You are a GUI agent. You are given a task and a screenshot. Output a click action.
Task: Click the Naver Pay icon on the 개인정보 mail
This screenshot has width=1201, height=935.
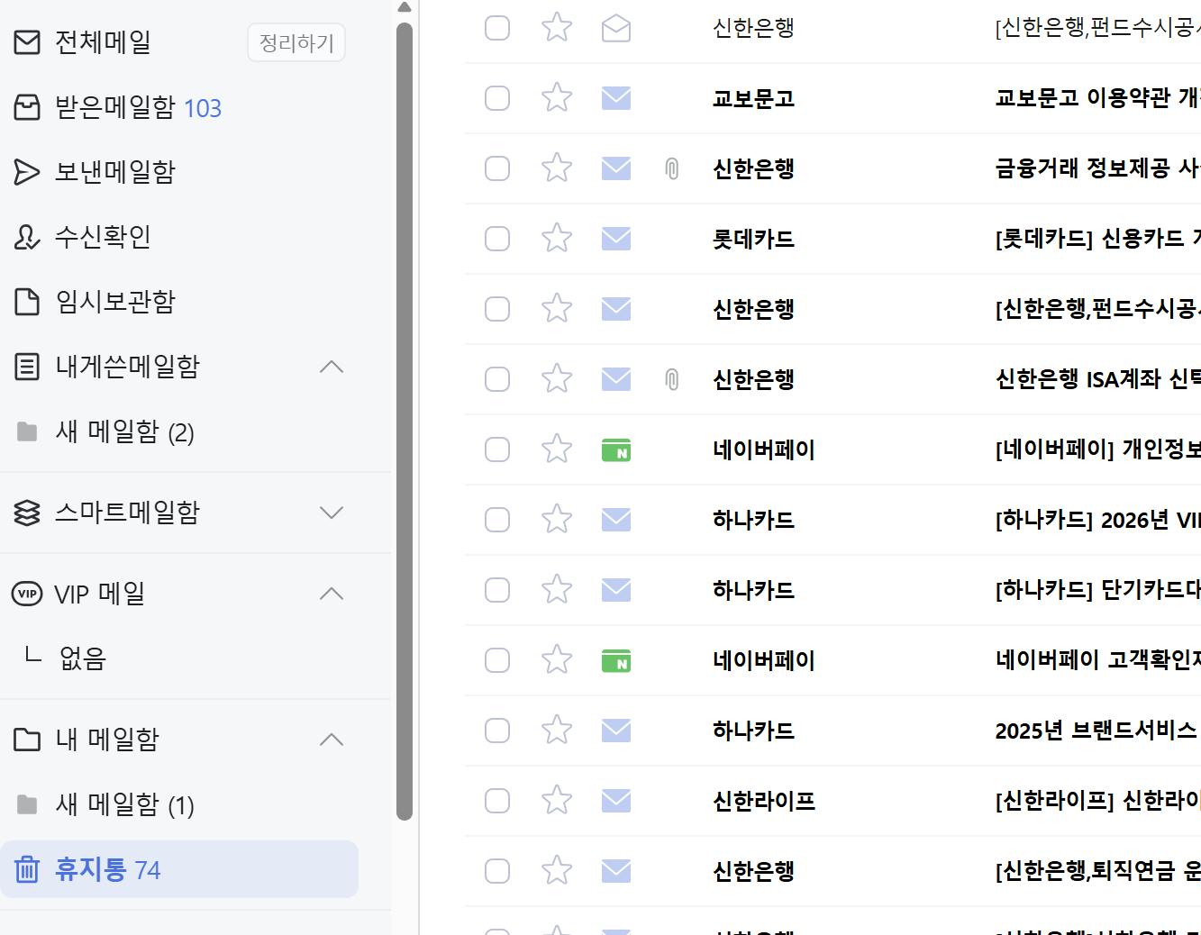pos(616,449)
